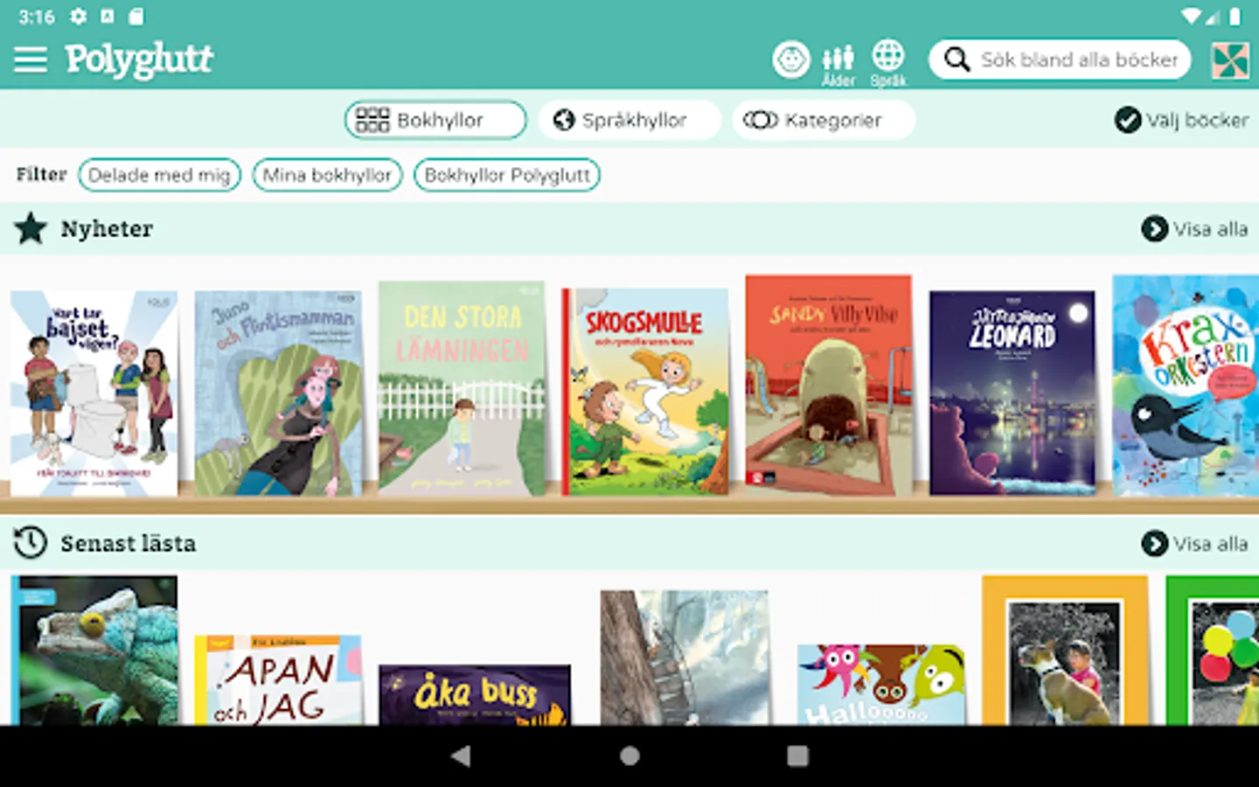Open the colorful pinwheel app icon
This screenshot has width=1259, height=787.
[x=1230, y=60]
